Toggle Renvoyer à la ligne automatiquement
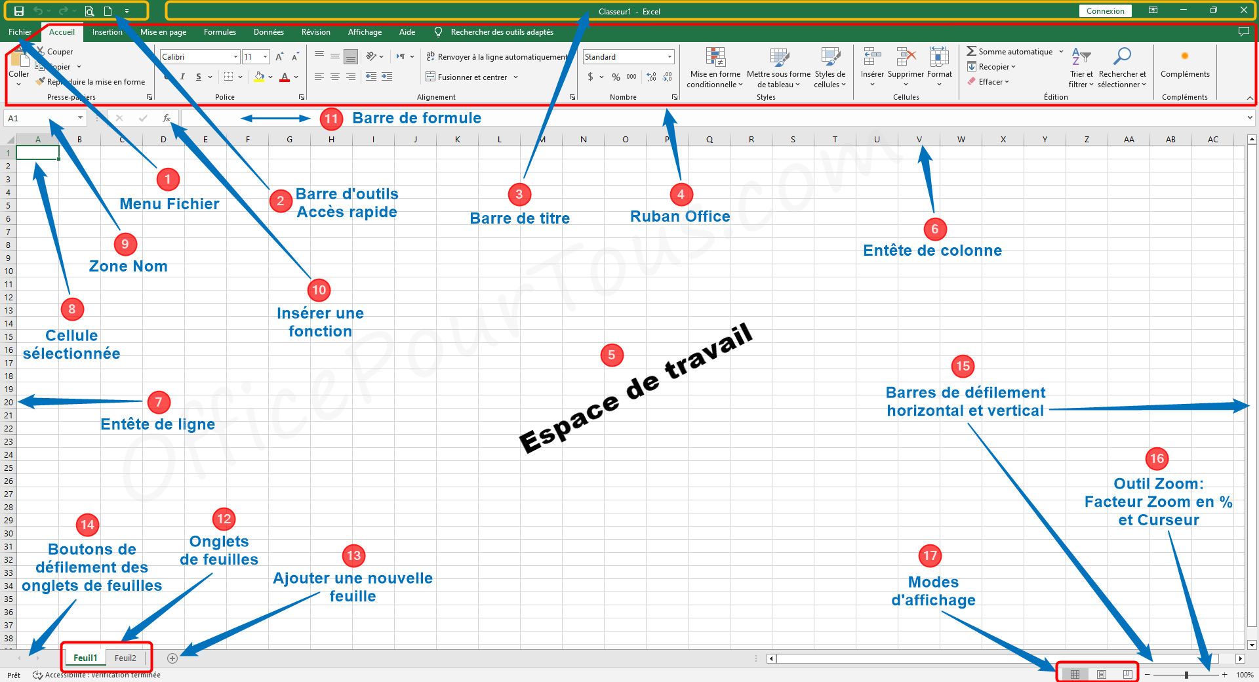 496,57
